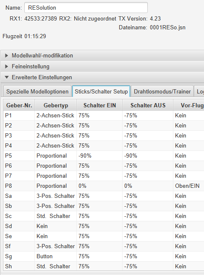
Task: Click the Schalter AUS column header
Action: click(x=148, y=105)
